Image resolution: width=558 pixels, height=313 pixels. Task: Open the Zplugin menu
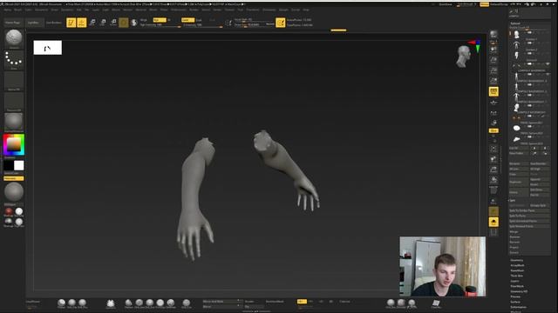[283, 10]
